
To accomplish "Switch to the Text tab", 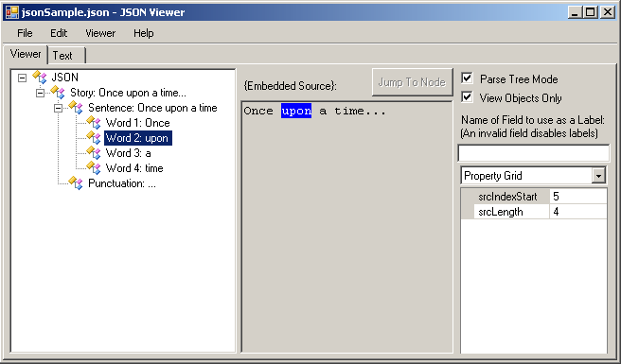I will (x=66, y=56).
